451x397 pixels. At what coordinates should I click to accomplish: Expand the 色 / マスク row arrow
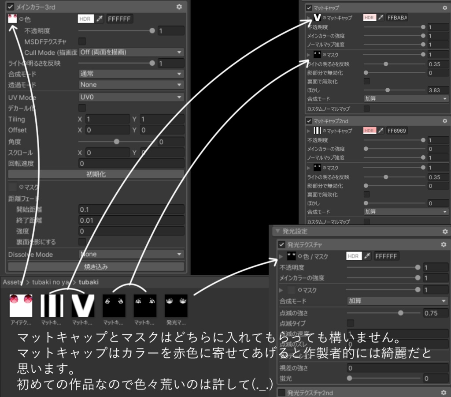(x=281, y=256)
